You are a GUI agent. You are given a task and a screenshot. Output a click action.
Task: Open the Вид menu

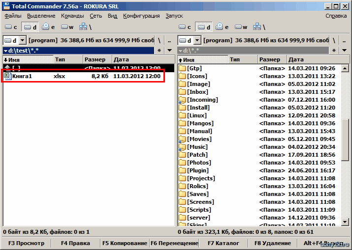click(x=112, y=16)
